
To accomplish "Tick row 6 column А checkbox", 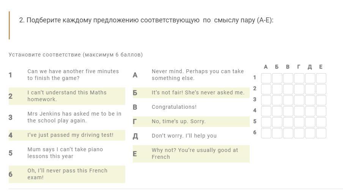I will click(266, 133).
